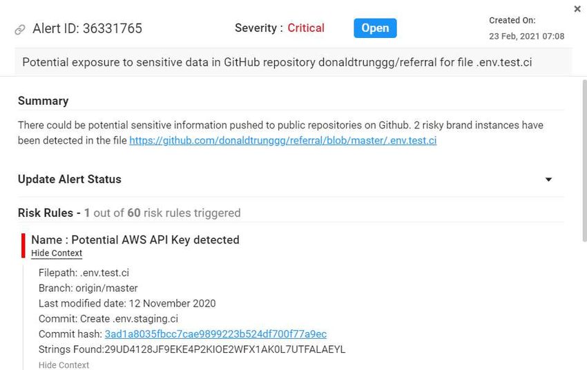This screenshot has height=370, width=587.
Task: Click the red severity bar indicator
Action: click(x=23, y=246)
